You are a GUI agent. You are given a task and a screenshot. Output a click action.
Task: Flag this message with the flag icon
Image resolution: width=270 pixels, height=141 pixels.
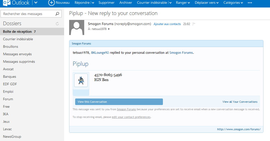[x=194, y=24]
